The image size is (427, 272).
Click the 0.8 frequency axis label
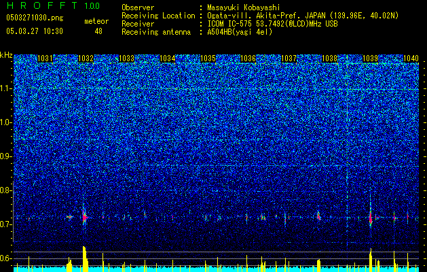click(x=6, y=190)
